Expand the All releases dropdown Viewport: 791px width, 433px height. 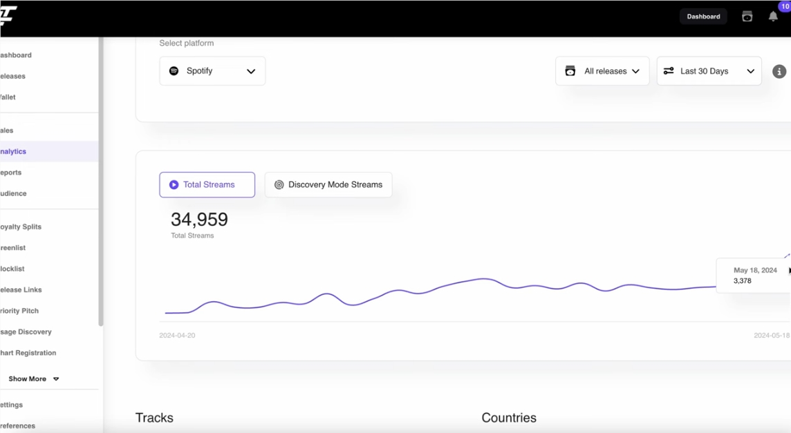602,71
